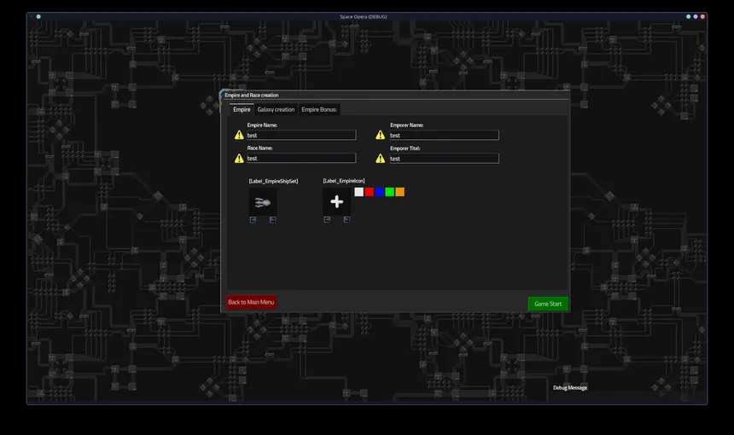
Task: Start the game with Game Start
Action: (548, 304)
